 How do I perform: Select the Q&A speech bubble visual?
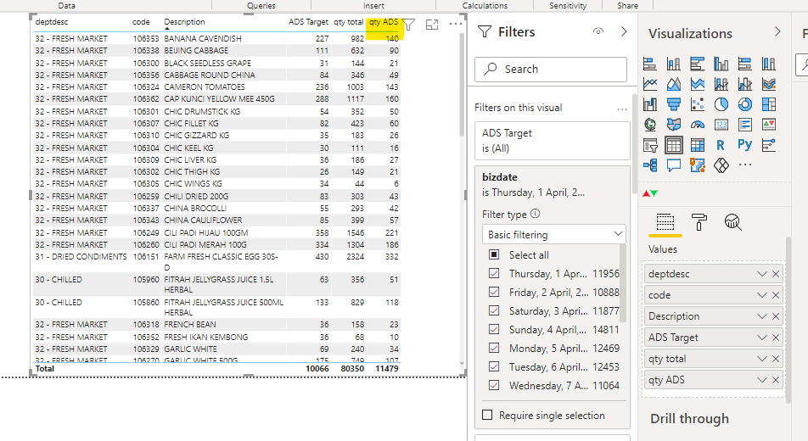[674, 165]
